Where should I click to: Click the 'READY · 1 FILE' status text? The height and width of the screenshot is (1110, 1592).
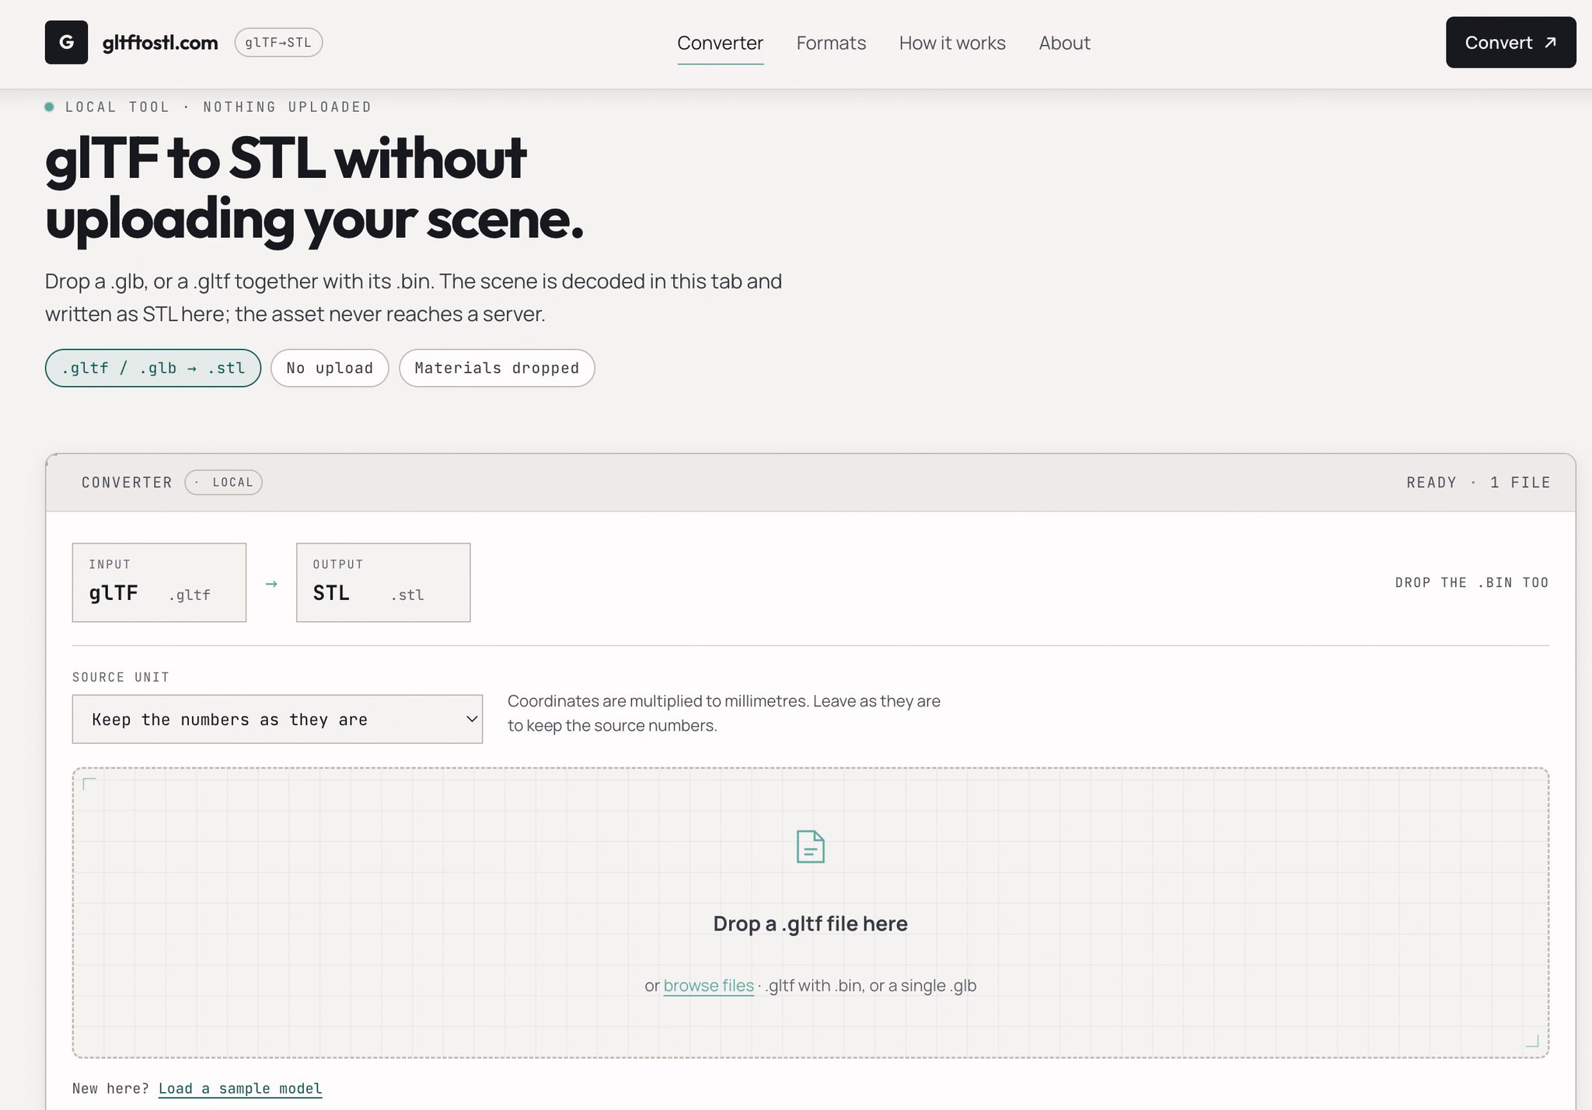point(1479,483)
